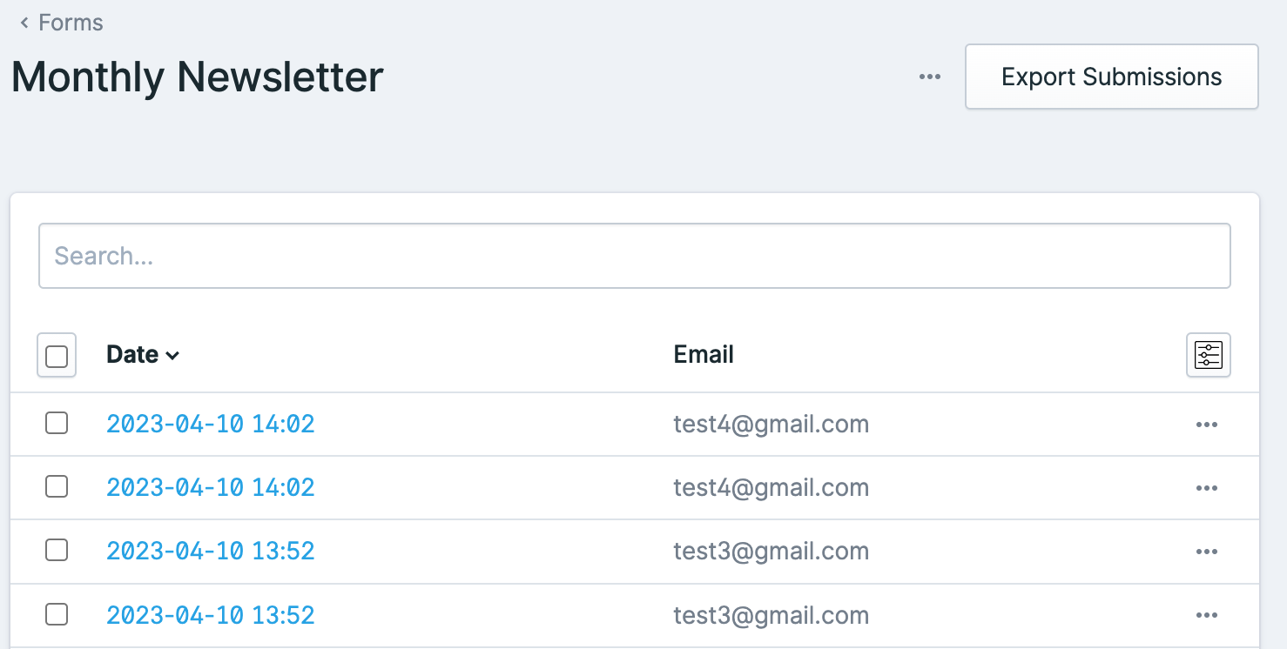Open the column customization sliders icon
This screenshot has height=649, width=1287.
1209,355
